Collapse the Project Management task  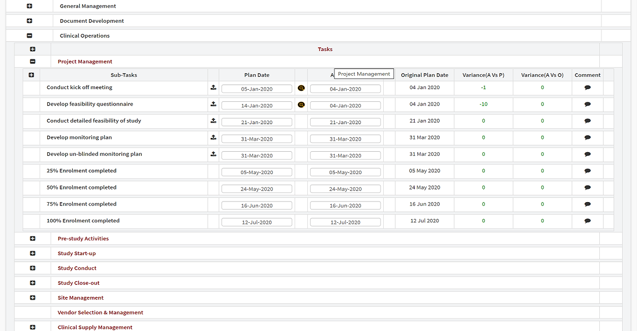(x=32, y=62)
